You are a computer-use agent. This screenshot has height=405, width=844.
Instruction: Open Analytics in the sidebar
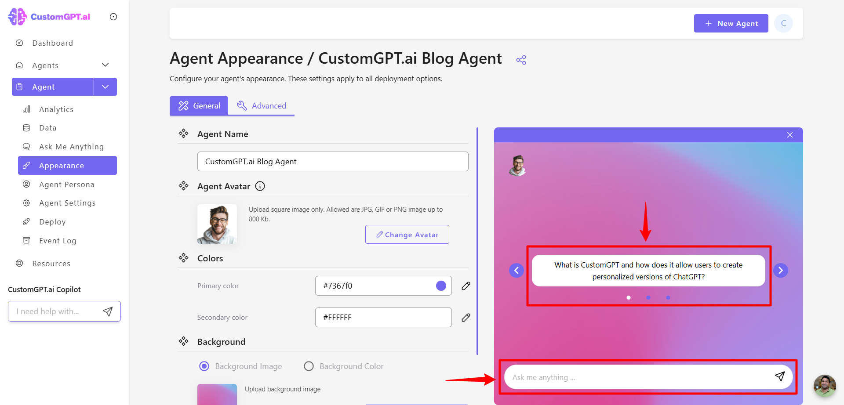pyautogui.click(x=56, y=109)
